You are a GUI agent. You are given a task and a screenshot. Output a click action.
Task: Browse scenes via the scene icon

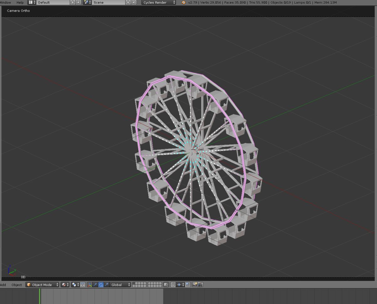click(88, 3)
